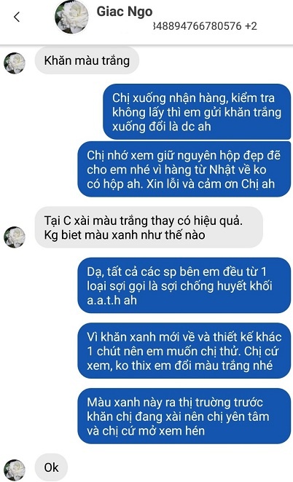This screenshot has height=482, width=293.
Task: Select the 'Chị xuống nhận hàng' message bubble
Action: [197, 112]
